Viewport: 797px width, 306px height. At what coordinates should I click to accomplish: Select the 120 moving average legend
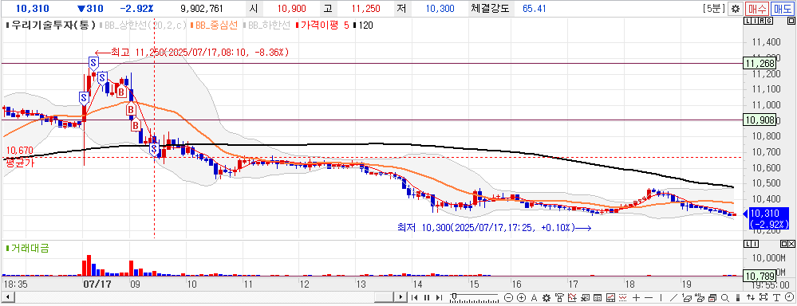[x=364, y=25]
